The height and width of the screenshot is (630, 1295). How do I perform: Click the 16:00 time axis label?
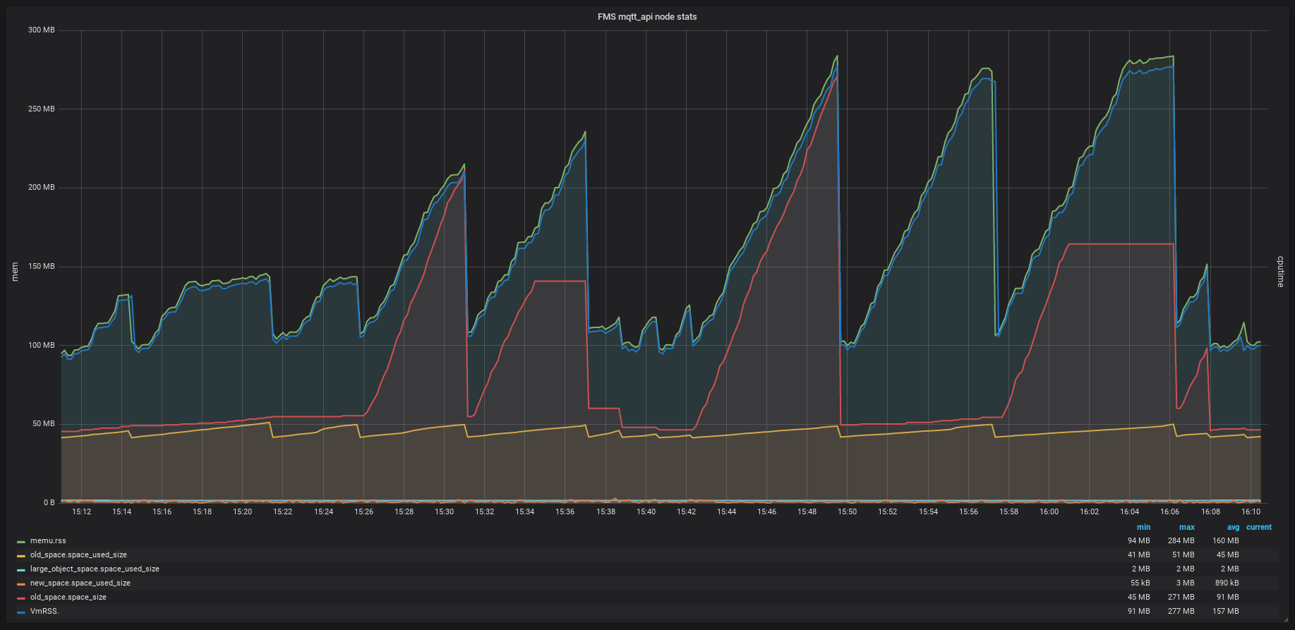(1049, 512)
